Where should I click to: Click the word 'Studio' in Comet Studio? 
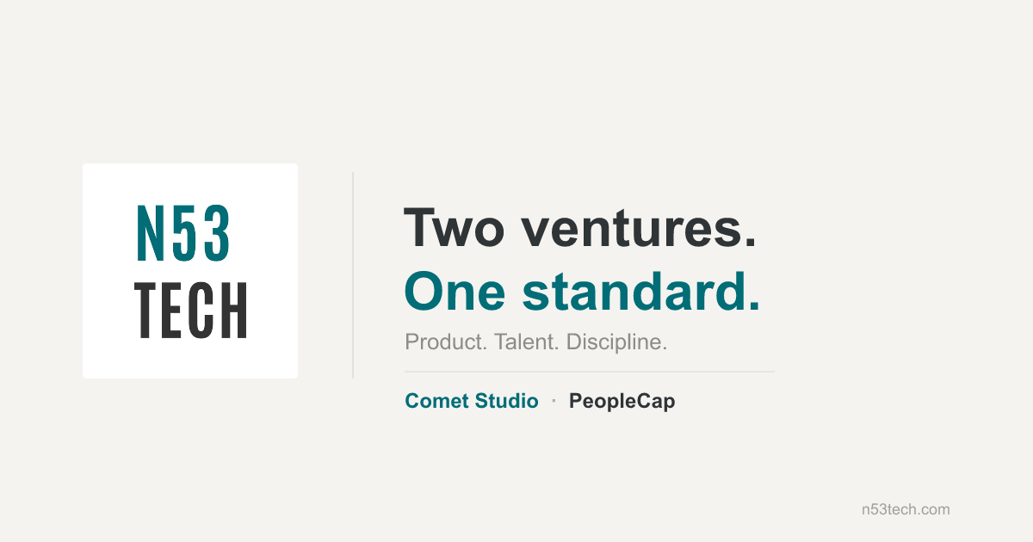(506, 401)
